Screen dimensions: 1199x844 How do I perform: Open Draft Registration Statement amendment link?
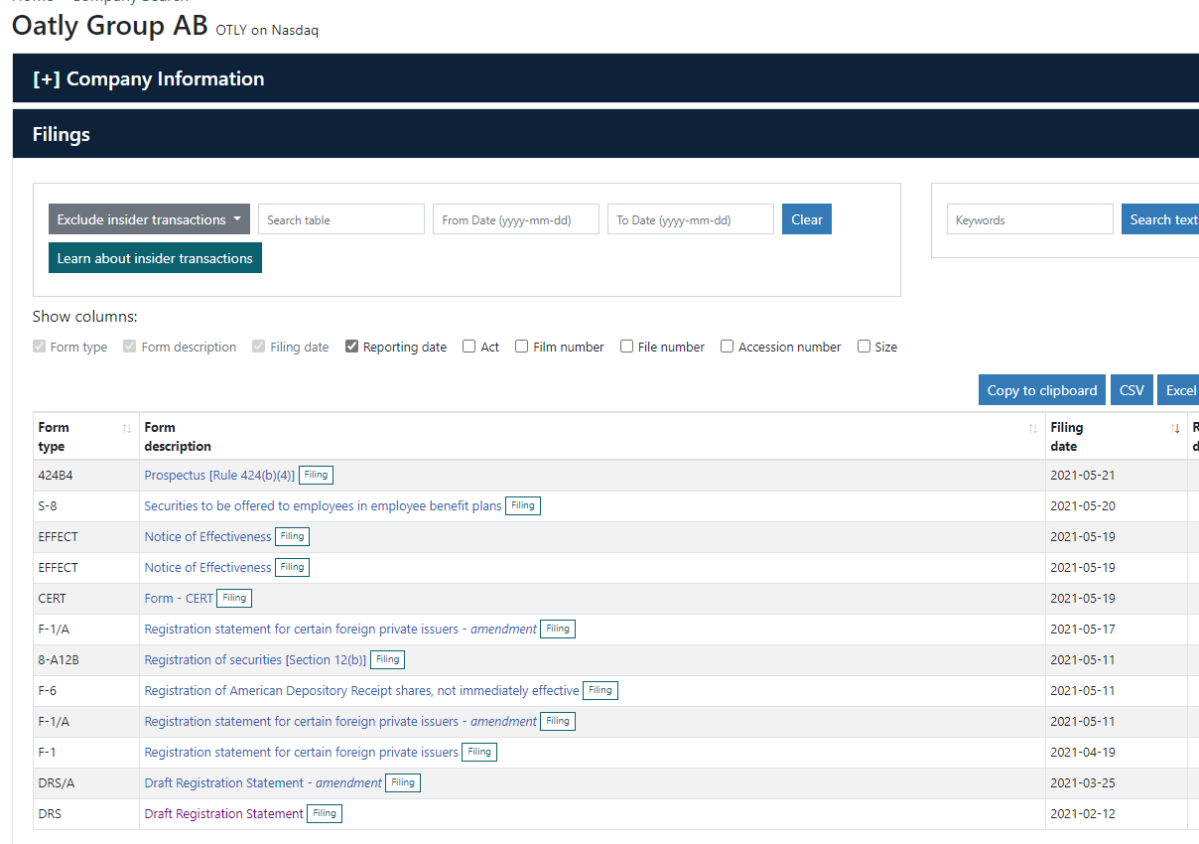click(263, 783)
